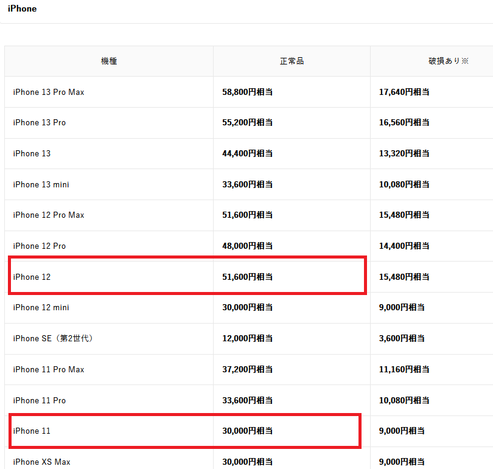Click iPhone 12 Pro Max's 15,480円相当 damaged price
The width and height of the screenshot is (493, 469).
pos(404,215)
